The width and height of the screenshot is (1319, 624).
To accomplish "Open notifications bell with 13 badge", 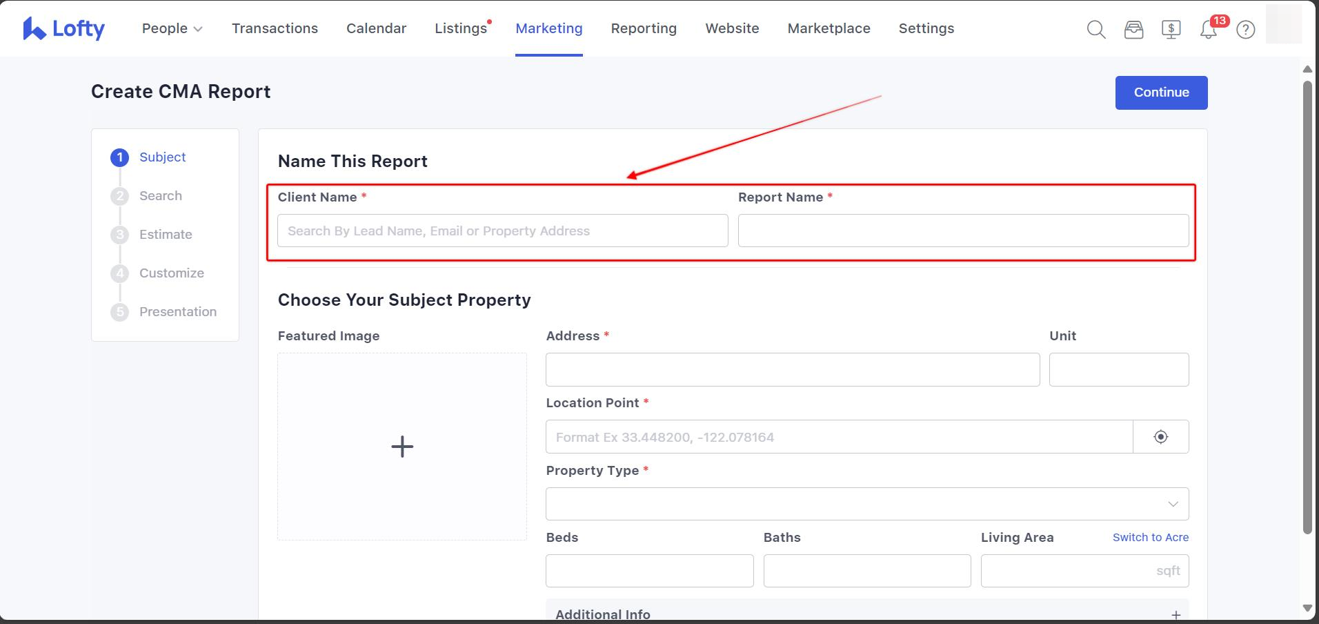I will tap(1208, 30).
